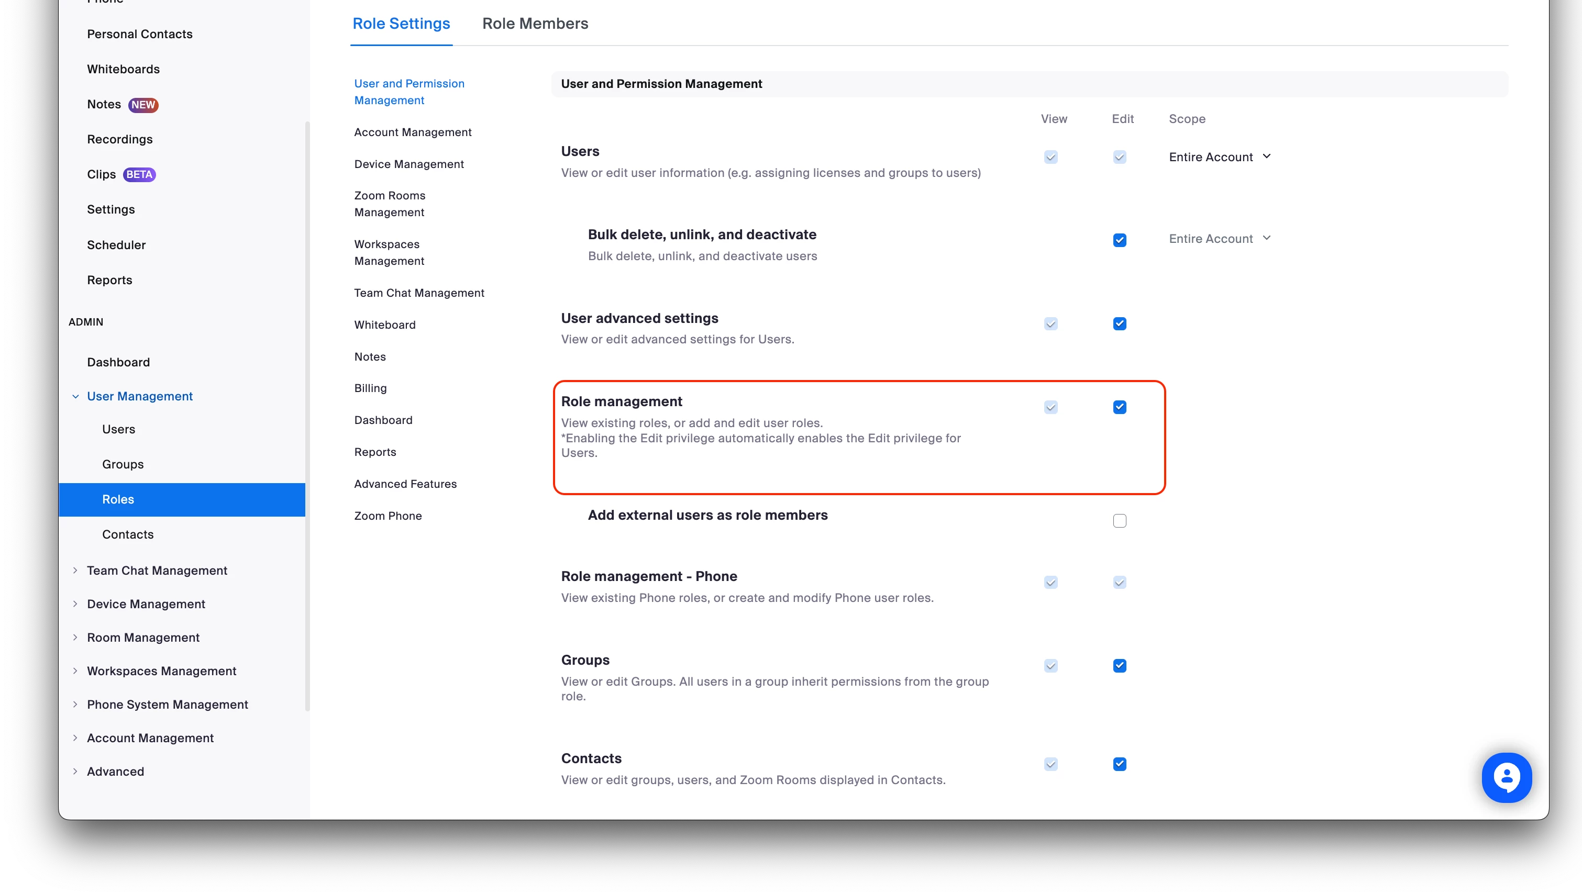Image resolution: width=1582 pixels, height=894 pixels.
Task: Enable Add external users as role members
Action: pos(1119,521)
